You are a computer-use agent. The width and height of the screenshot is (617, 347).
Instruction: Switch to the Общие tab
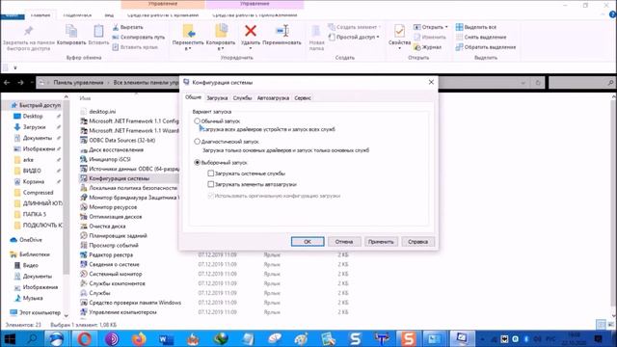193,97
